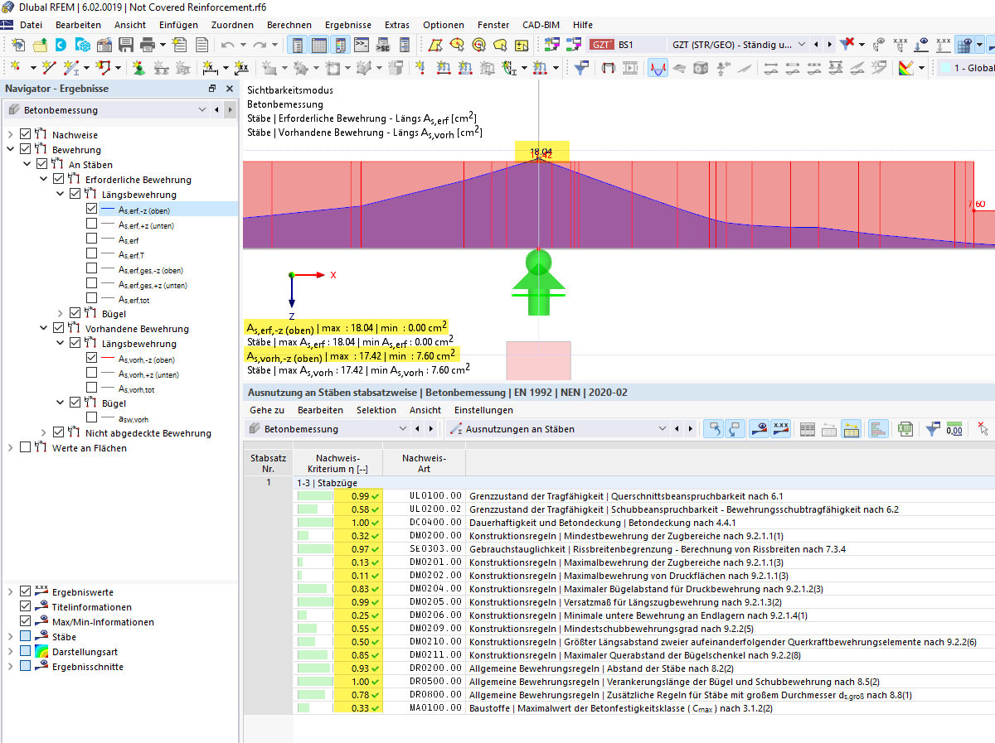Uncheck the As,erf,-z (oben) checkbox
995x743 pixels.
coord(91,210)
